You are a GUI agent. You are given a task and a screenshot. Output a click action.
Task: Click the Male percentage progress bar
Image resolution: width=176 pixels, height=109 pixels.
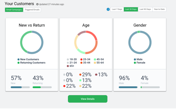tap(128, 87)
